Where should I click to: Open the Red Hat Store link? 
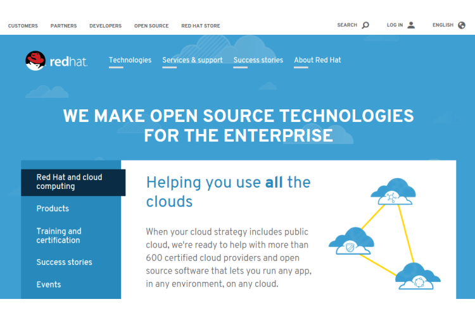pos(200,26)
